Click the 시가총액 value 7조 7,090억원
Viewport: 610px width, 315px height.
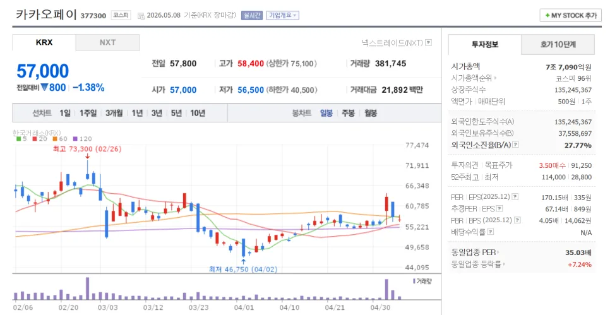click(569, 67)
